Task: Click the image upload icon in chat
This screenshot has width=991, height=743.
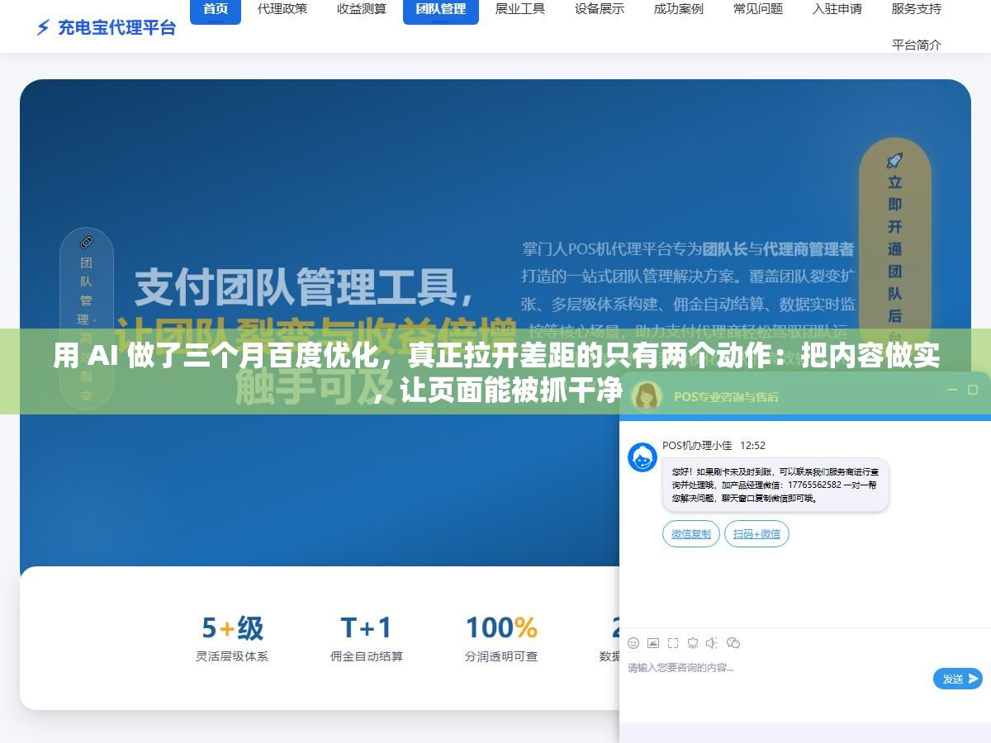Action: pos(653,643)
